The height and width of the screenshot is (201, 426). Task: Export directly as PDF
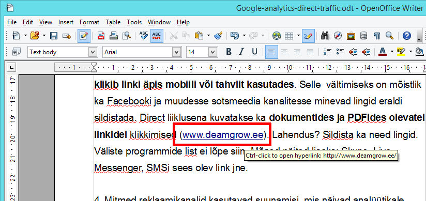[x=101, y=36]
